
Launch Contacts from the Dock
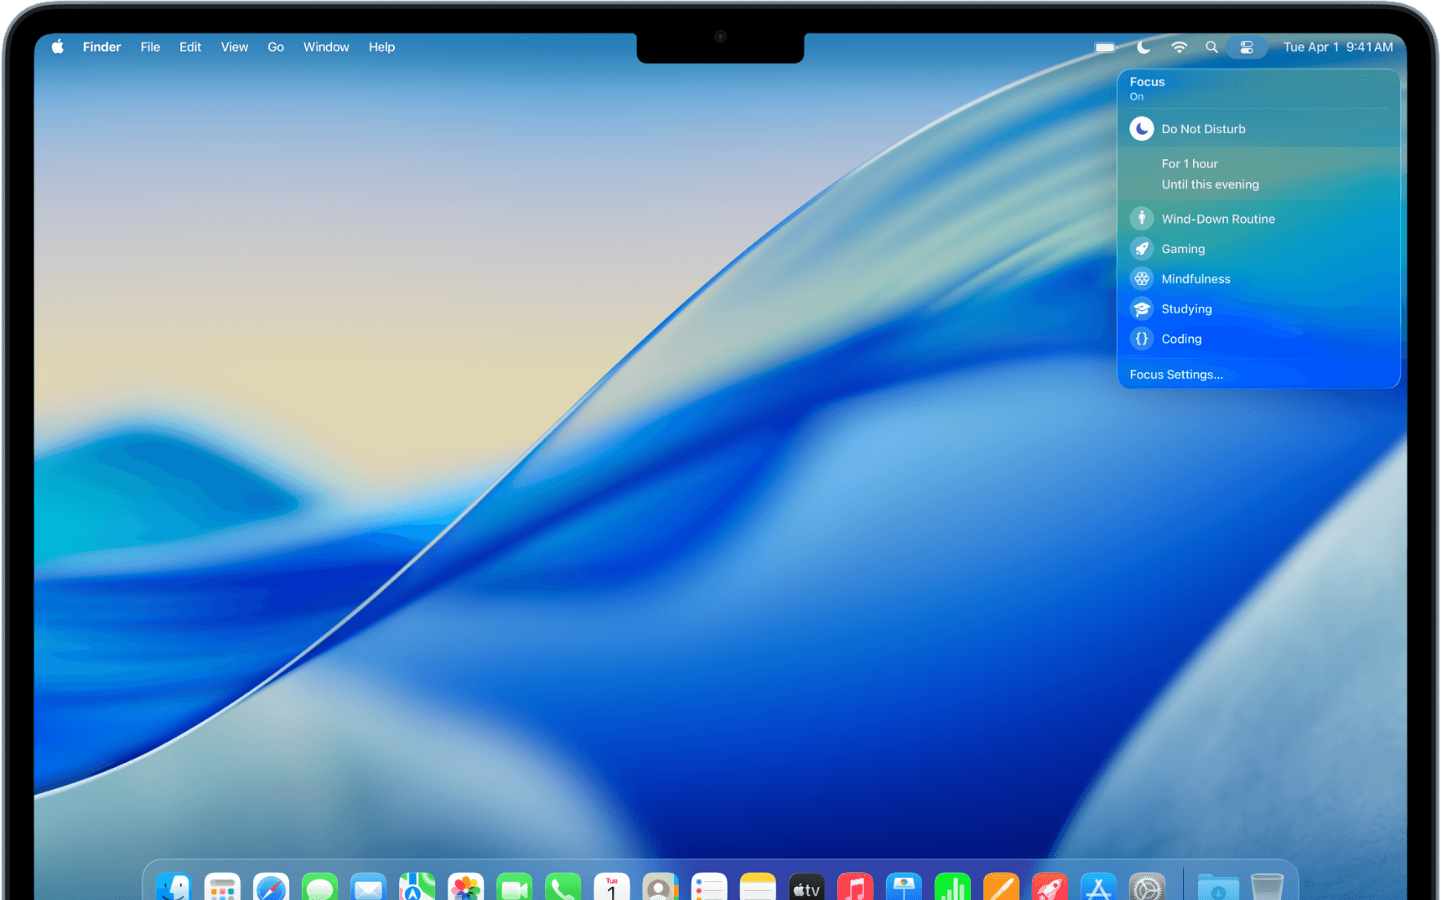point(660,887)
